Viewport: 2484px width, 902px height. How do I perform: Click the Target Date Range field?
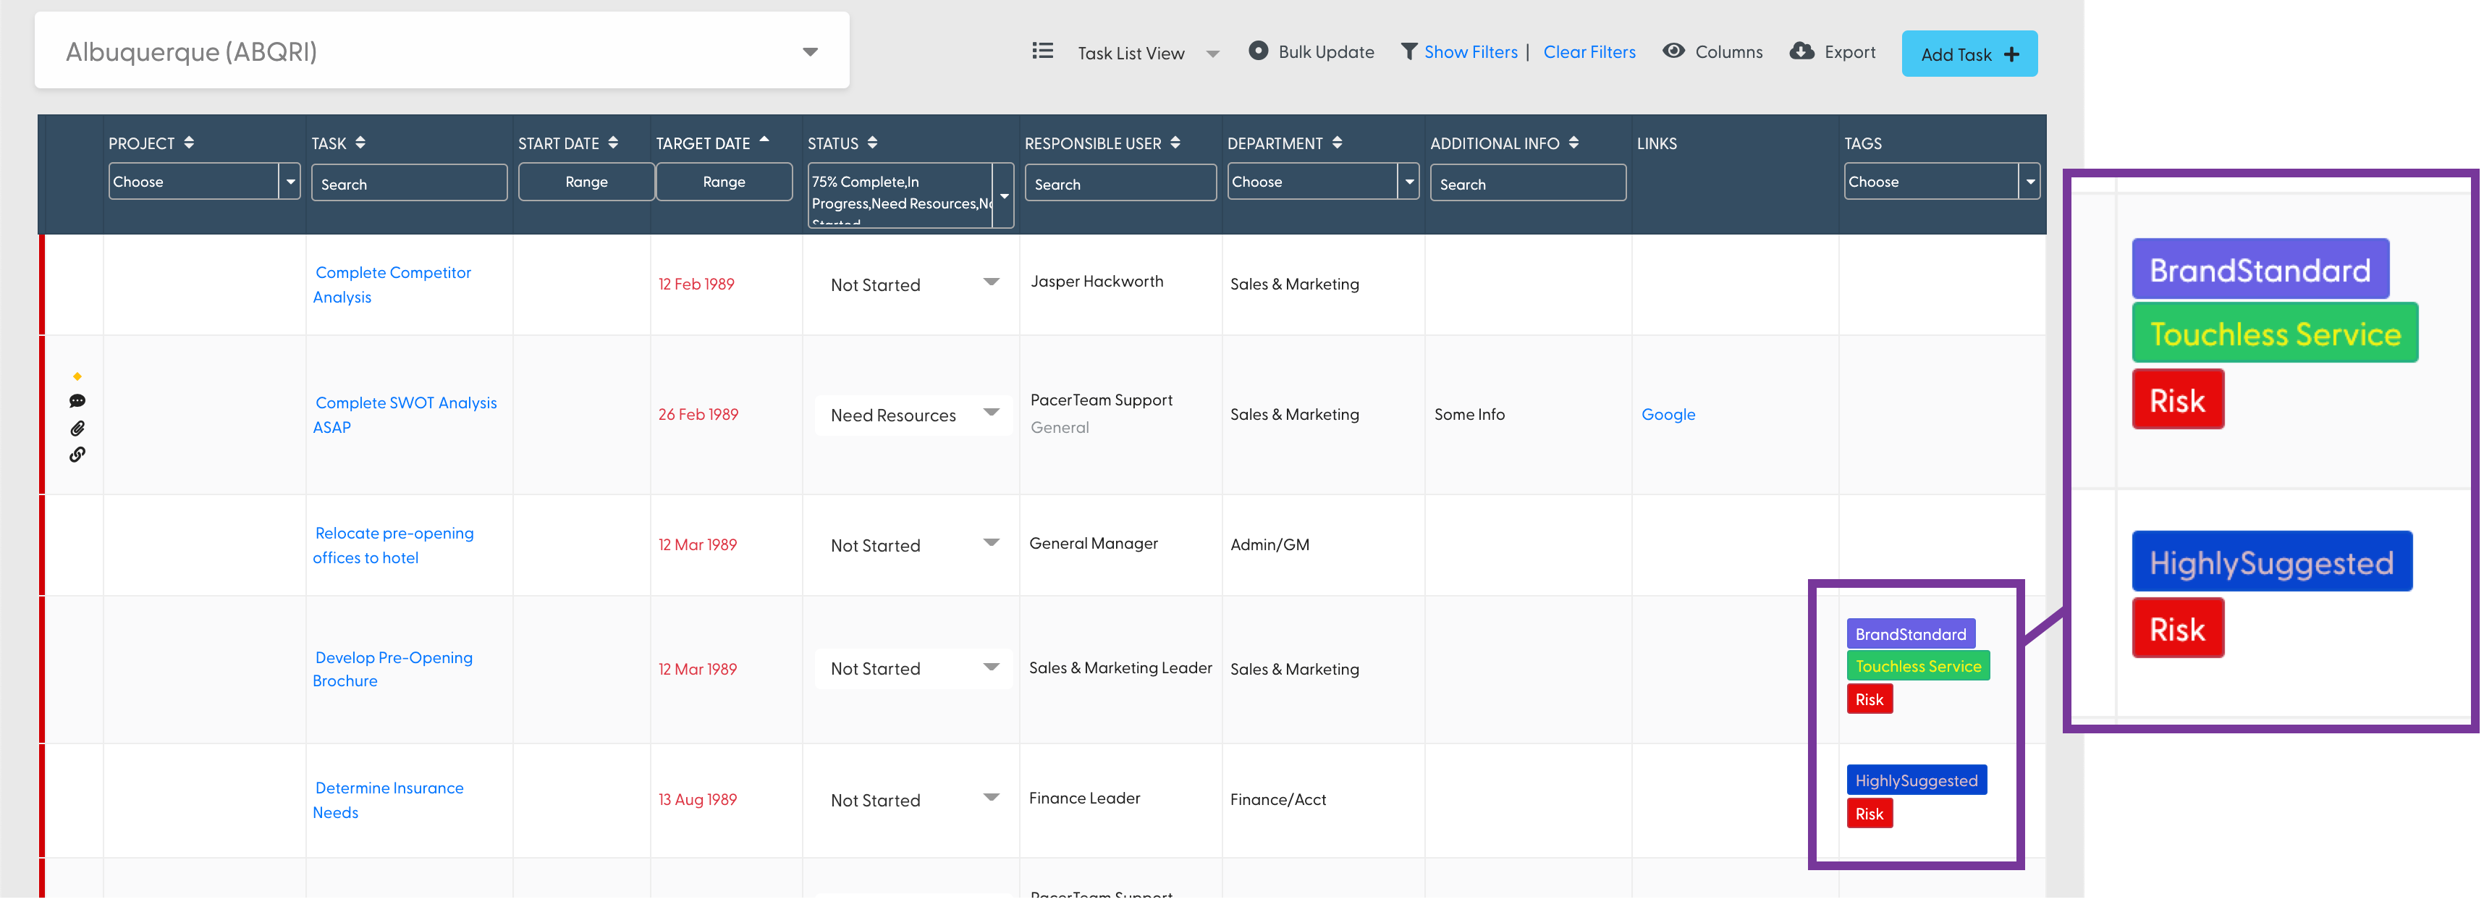(x=724, y=182)
